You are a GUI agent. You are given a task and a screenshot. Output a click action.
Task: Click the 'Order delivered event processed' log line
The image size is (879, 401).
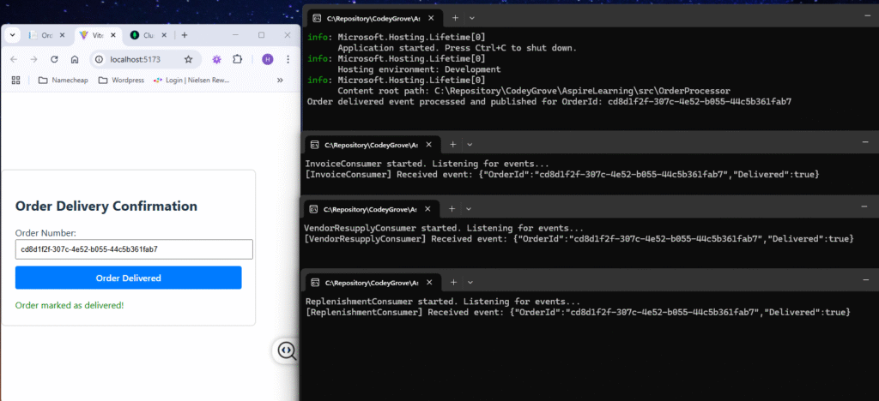point(549,101)
